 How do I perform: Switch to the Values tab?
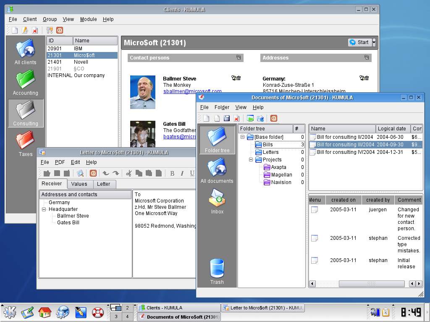tap(79, 184)
